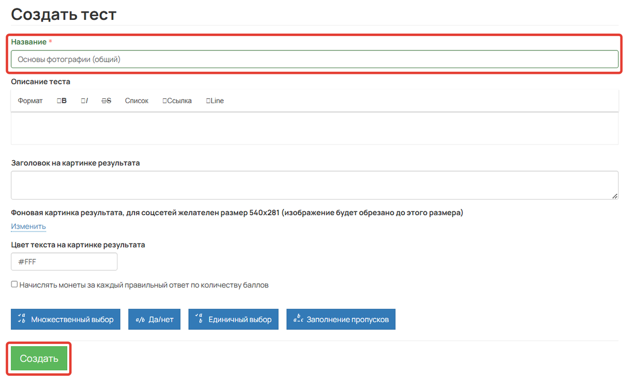The width and height of the screenshot is (629, 376).
Task: Click the multiple-choice icon on Множественный выбор
Action: [22, 319]
